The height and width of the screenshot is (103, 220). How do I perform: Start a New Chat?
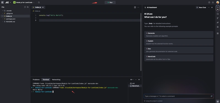(201, 7)
